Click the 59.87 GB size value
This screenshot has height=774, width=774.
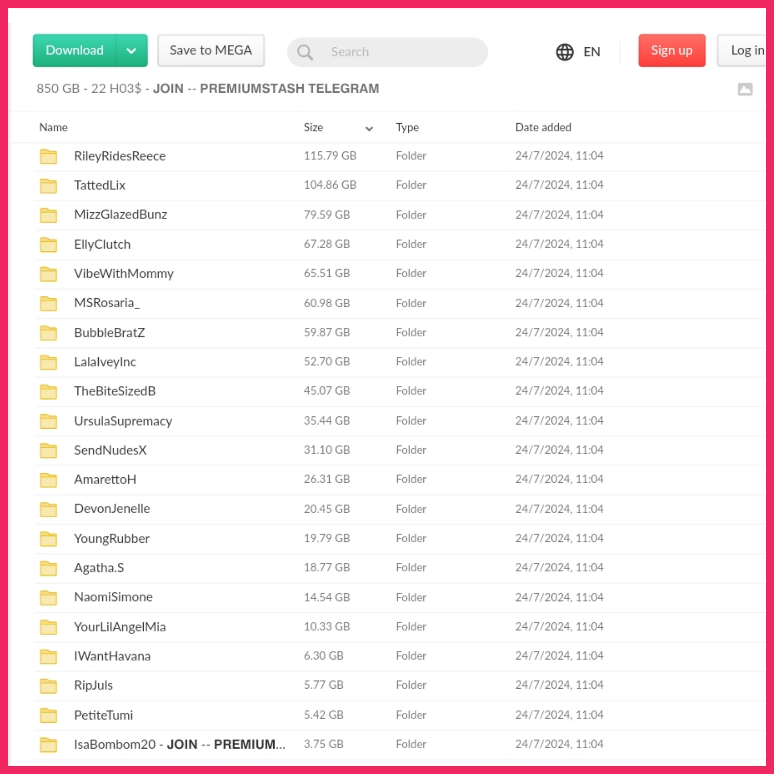pyautogui.click(x=327, y=332)
